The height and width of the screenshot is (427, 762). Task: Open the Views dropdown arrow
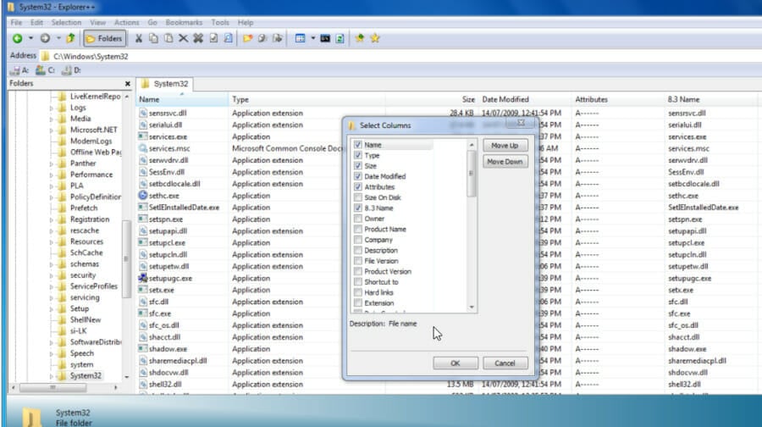312,38
